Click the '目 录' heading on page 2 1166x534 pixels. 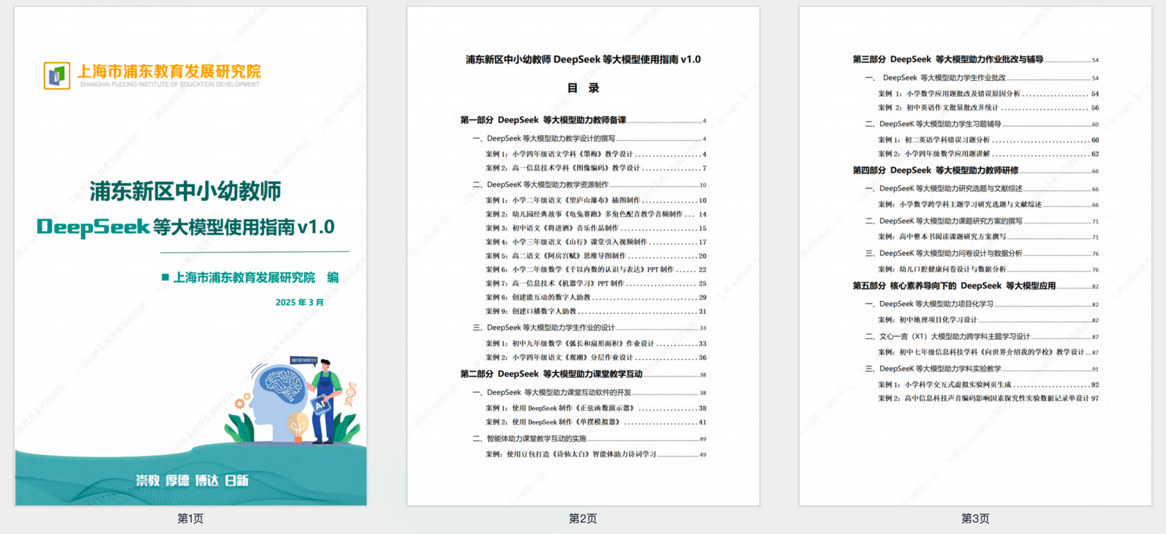pyautogui.click(x=583, y=88)
